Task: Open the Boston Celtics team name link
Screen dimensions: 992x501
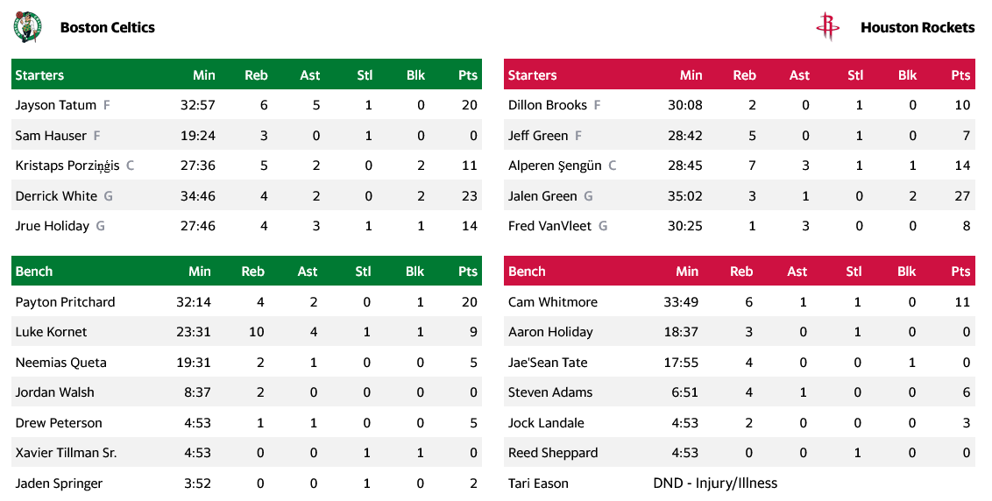Action: (x=107, y=27)
